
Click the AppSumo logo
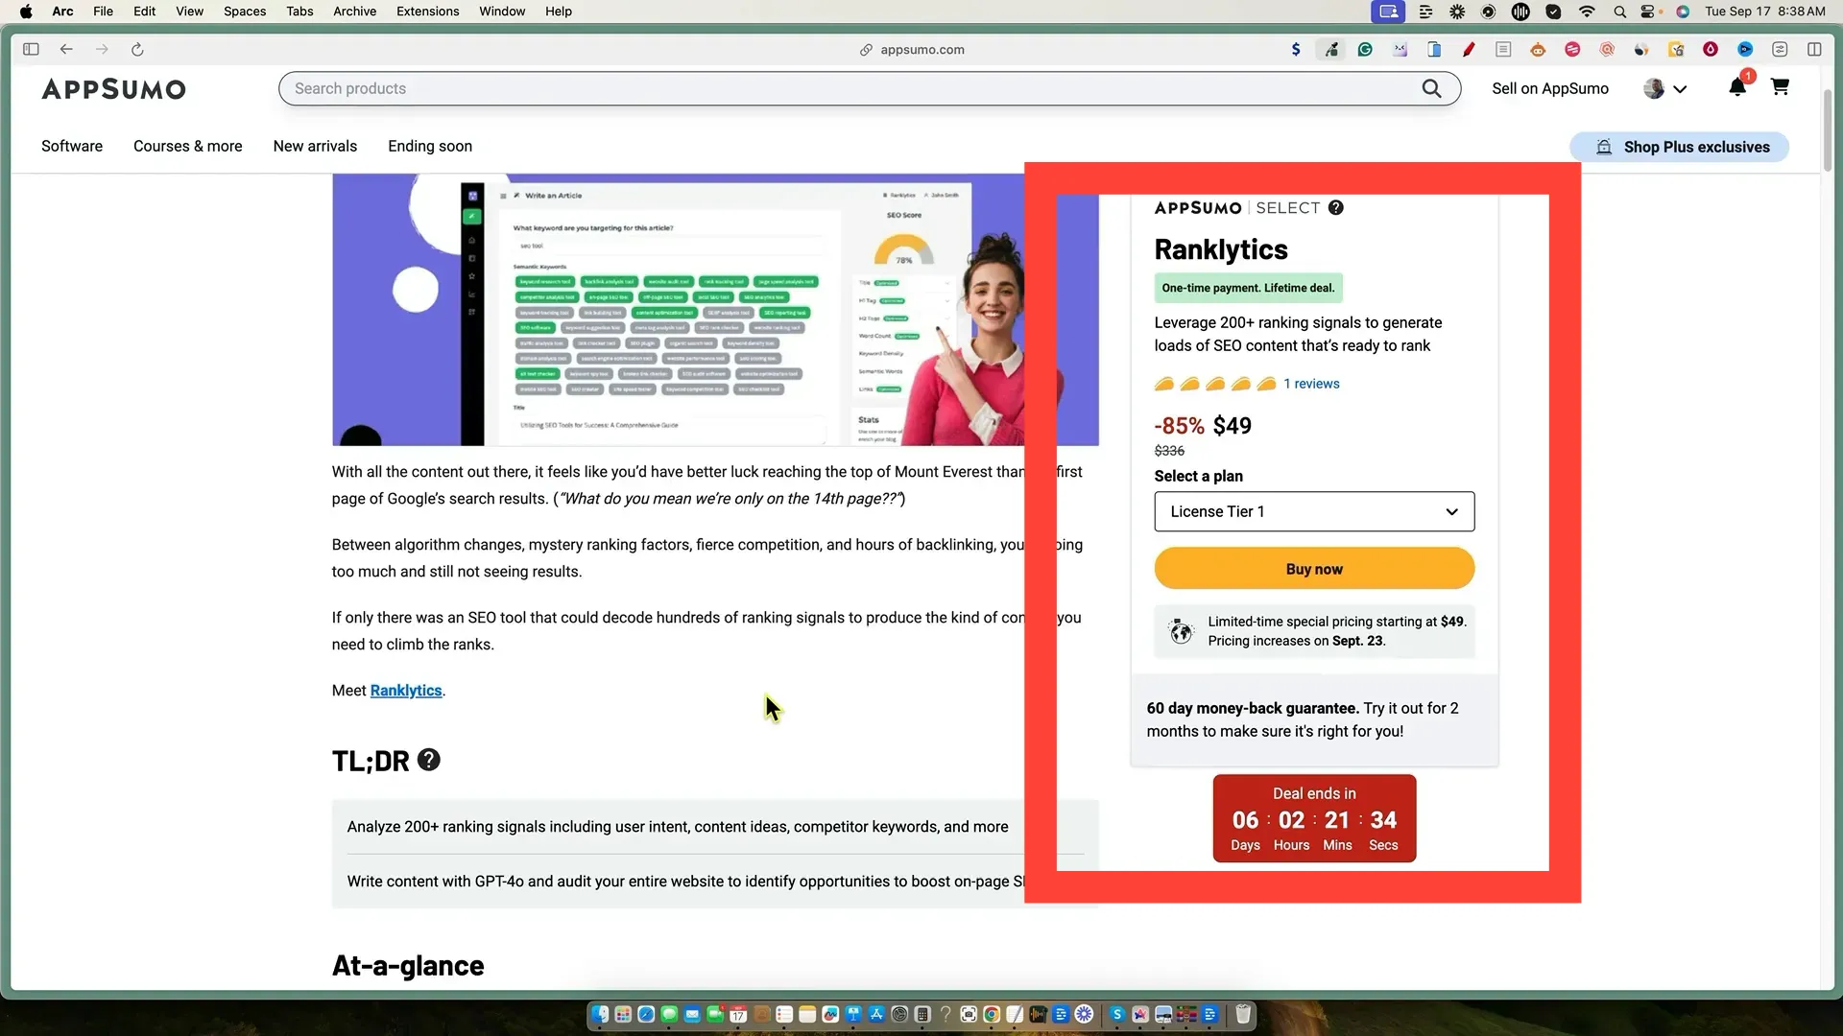113,89
